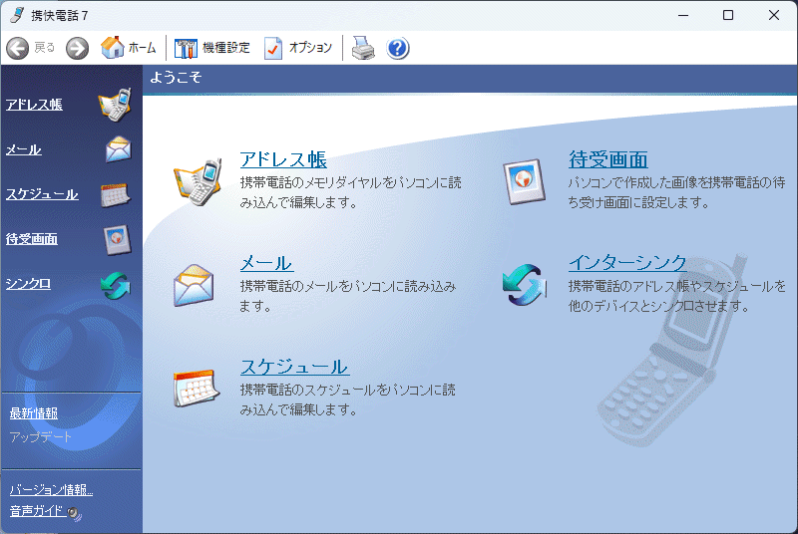Viewport: 798px width, 534px height.
Task: Click sidebar sync arrows icon
Action: point(116,286)
